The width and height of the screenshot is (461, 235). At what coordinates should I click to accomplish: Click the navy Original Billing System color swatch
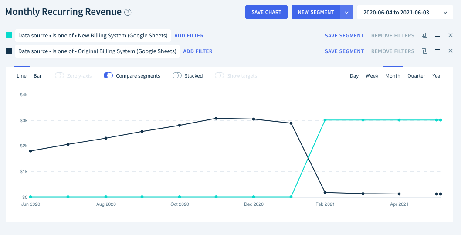9,51
